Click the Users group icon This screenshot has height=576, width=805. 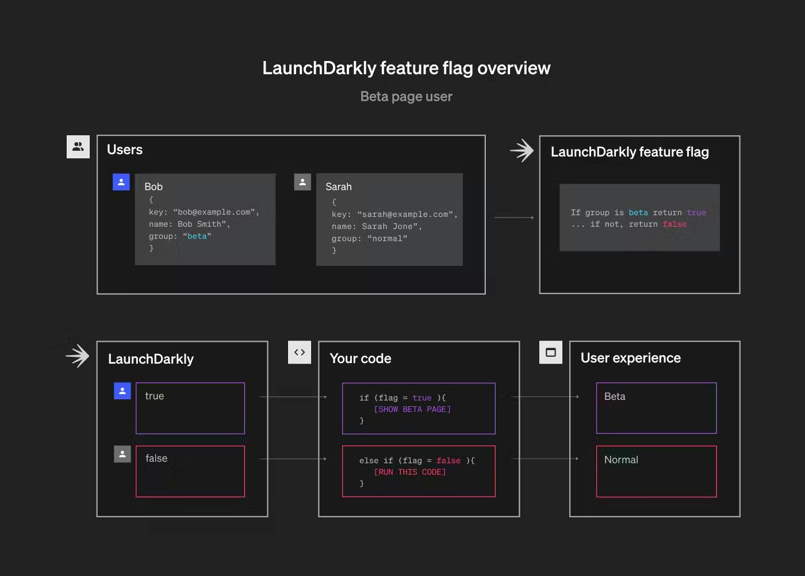click(78, 147)
